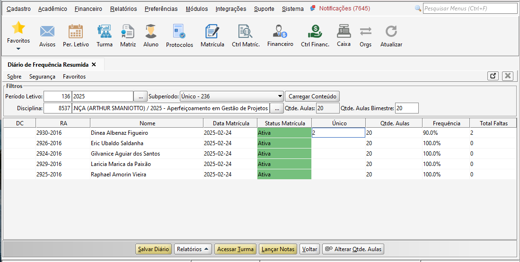The image size is (520, 262).
Task: Open the Orgs arrows icon
Action: coord(365,32)
